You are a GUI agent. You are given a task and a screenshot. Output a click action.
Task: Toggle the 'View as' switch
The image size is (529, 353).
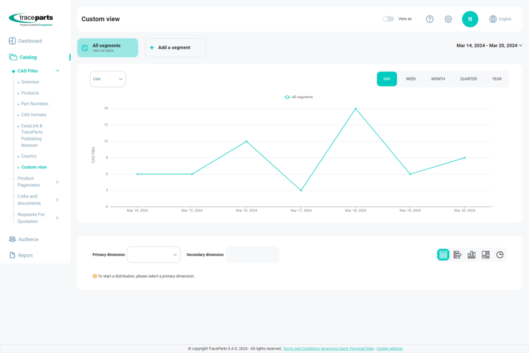click(388, 19)
